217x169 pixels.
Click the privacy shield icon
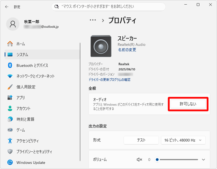point(10,151)
